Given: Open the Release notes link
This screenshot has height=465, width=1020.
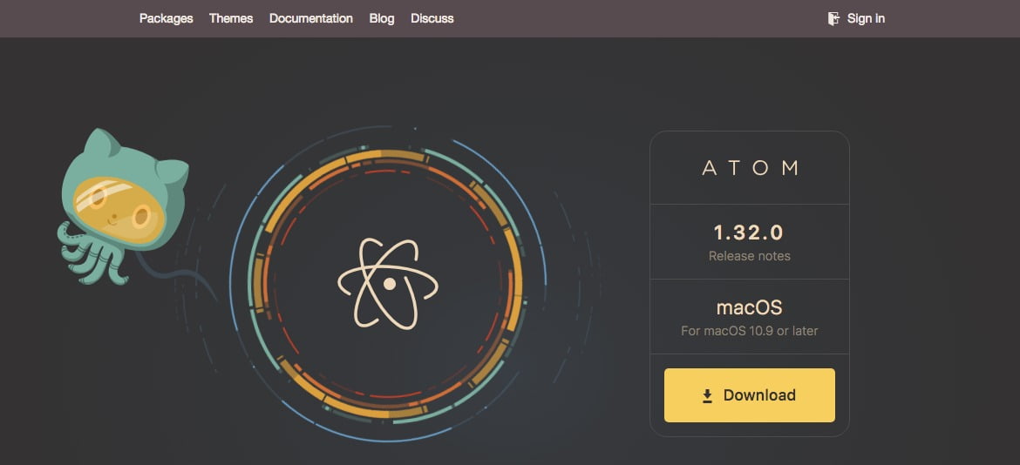Looking at the screenshot, I should pyautogui.click(x=750, y=256).
